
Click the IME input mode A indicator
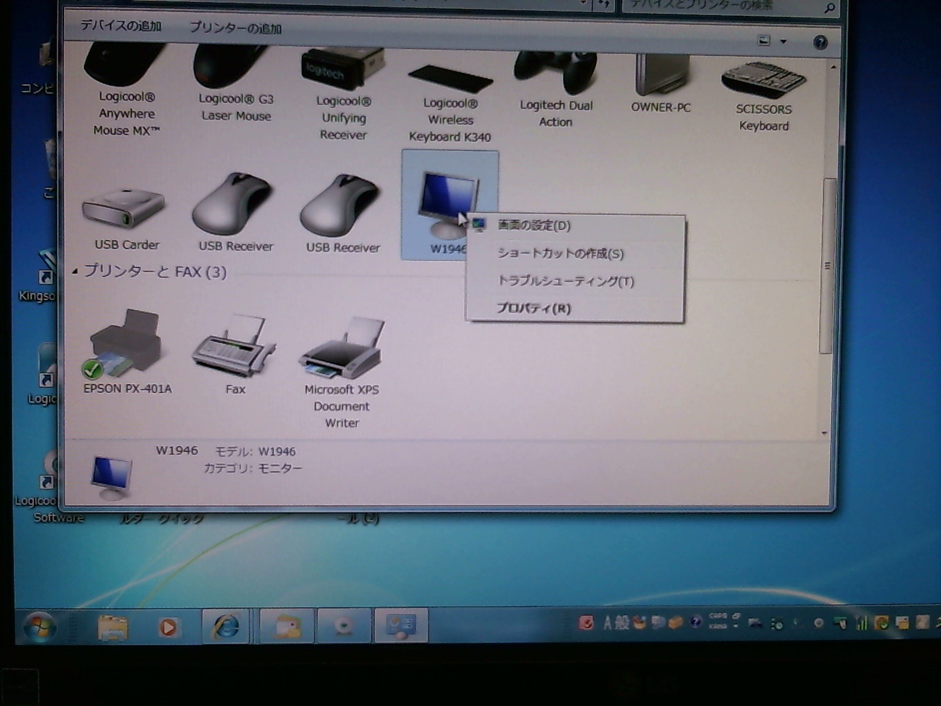coord(608,623)
